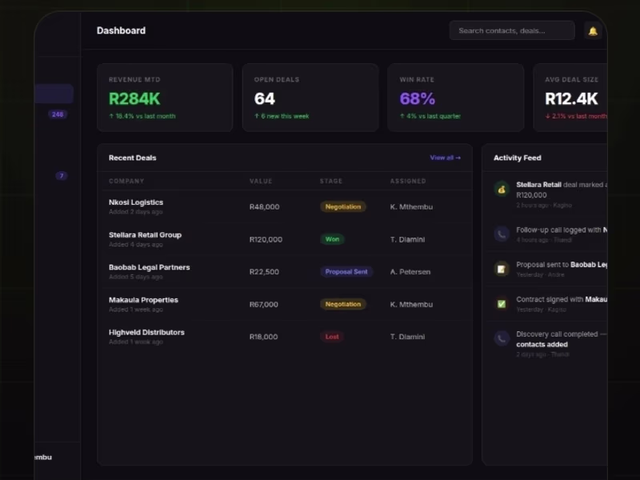Screen dimensions: 640x480
Task: Click the R22,500 value cell
Action: point(264,272)
